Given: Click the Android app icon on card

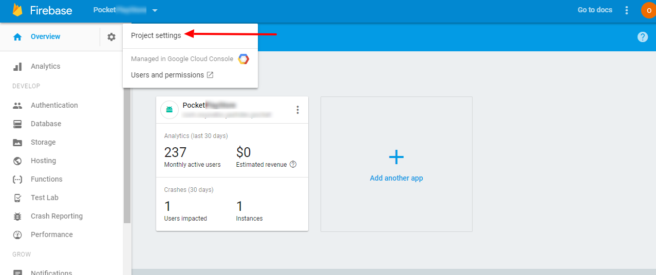Looking at the screenshot, I should coord(170,110).
